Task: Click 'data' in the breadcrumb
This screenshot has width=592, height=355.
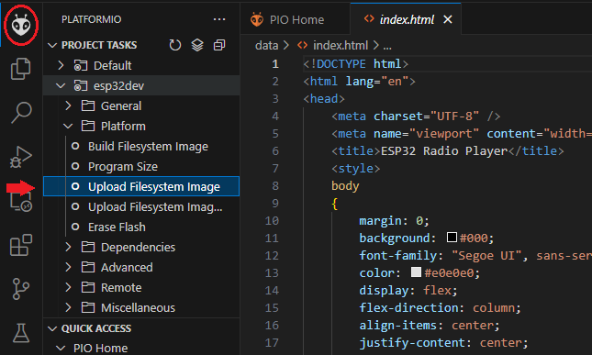Action: (x=266, y=46)
